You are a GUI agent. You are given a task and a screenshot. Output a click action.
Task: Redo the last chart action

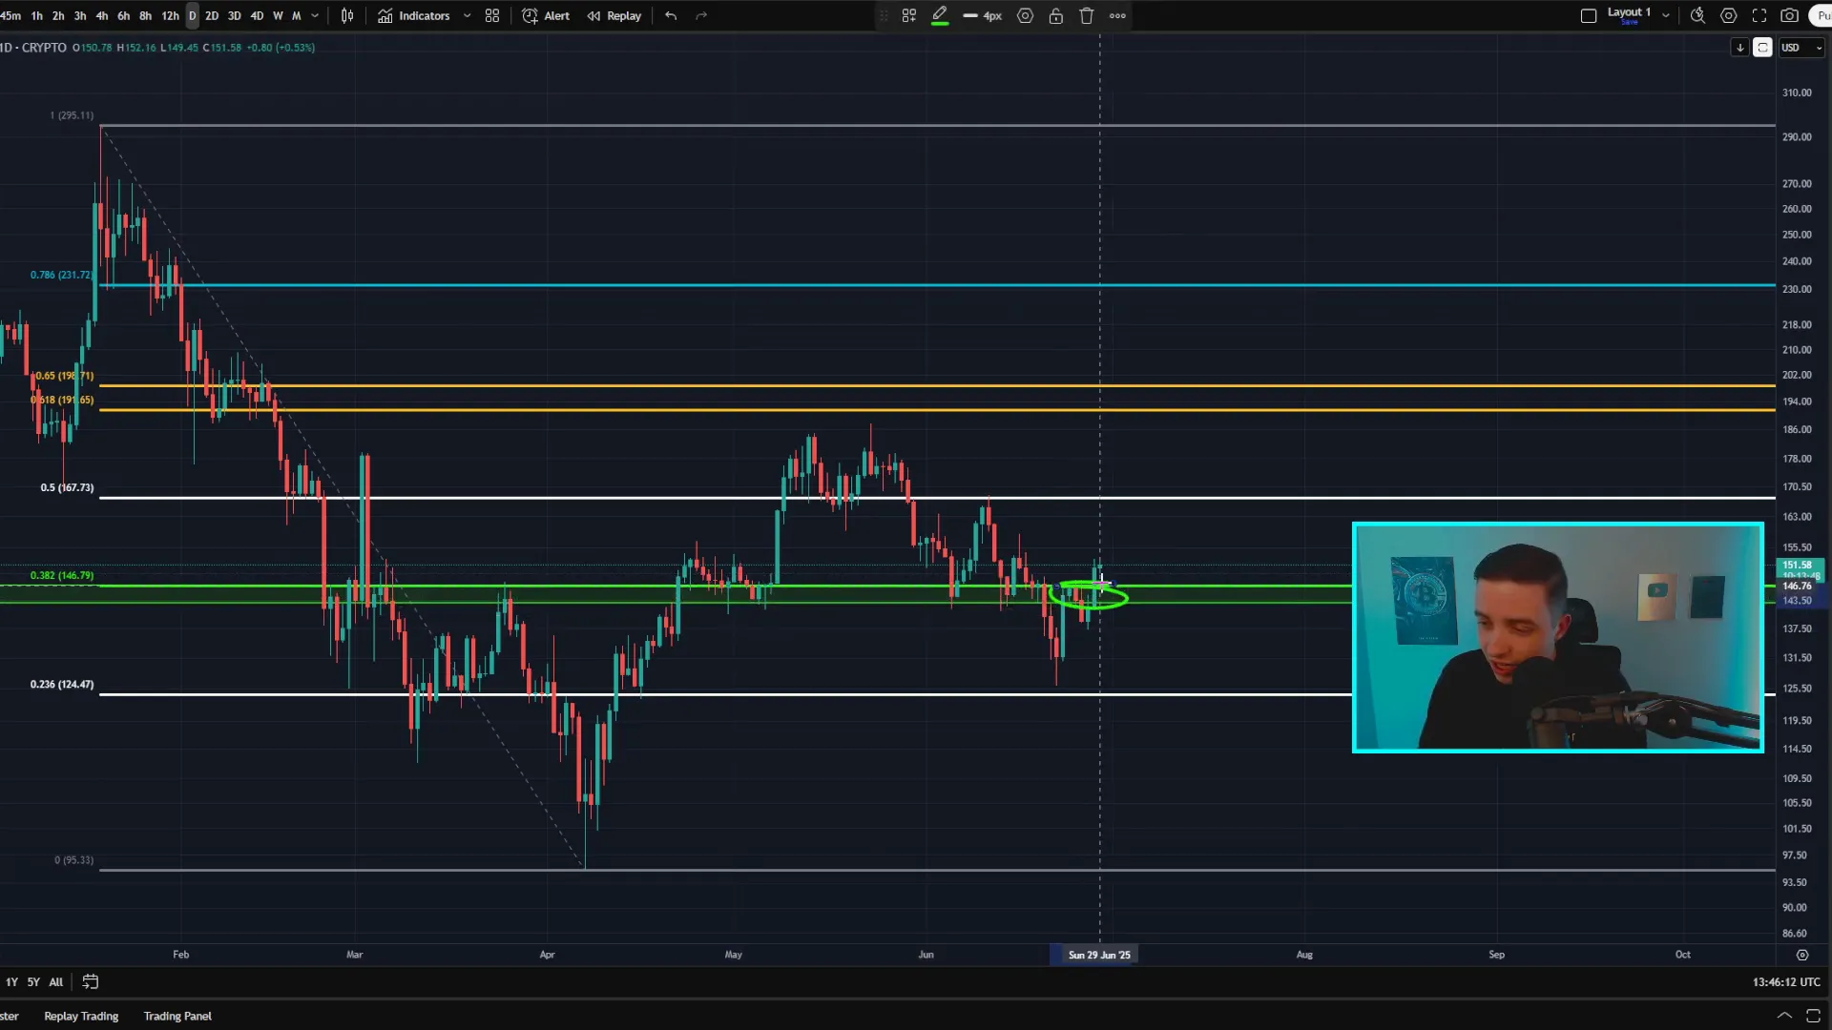(x=701, y=15)
